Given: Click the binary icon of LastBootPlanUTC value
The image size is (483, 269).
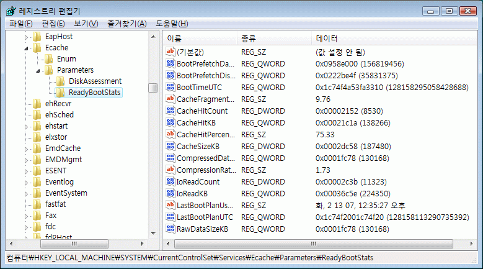Looking at the screenshot, I should pos(171,217).
